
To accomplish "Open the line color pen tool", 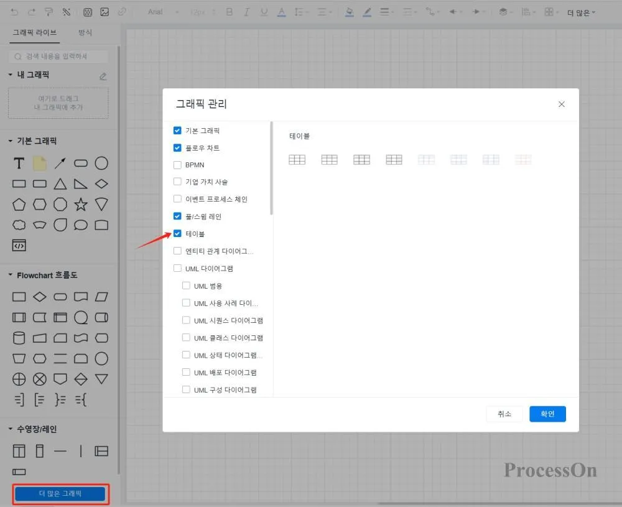I will tap(367, 12).
